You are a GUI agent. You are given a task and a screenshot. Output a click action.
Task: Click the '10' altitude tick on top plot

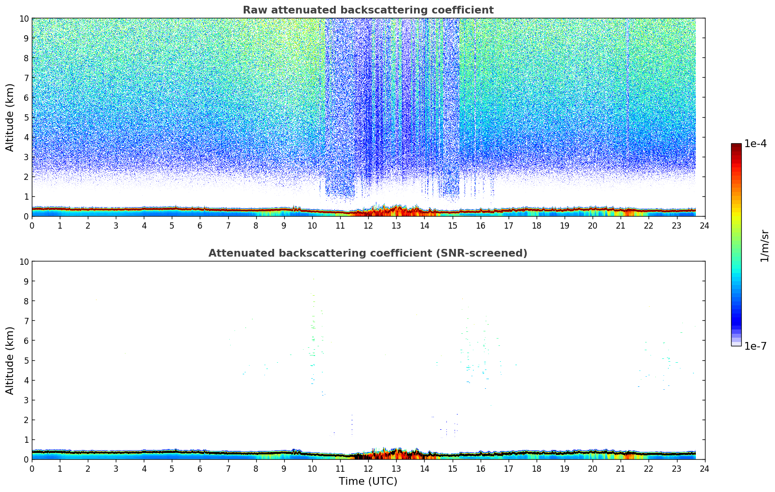(24, 18)
